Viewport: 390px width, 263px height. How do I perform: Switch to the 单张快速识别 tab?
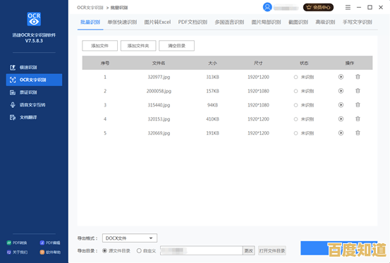[122, 22]
